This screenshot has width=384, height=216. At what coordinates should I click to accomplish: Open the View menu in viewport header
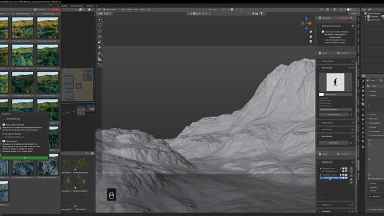[123, 10]
